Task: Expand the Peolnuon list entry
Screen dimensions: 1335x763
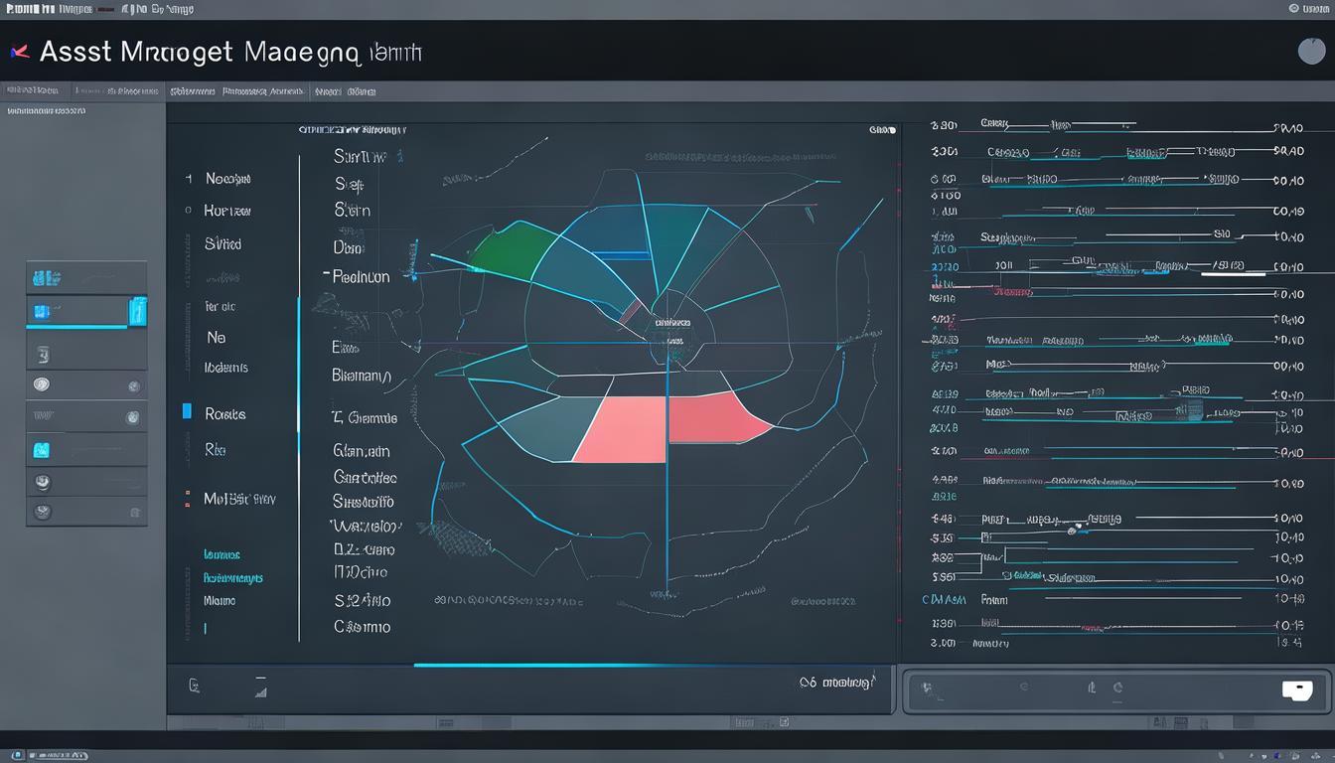Action: point(360,276)
